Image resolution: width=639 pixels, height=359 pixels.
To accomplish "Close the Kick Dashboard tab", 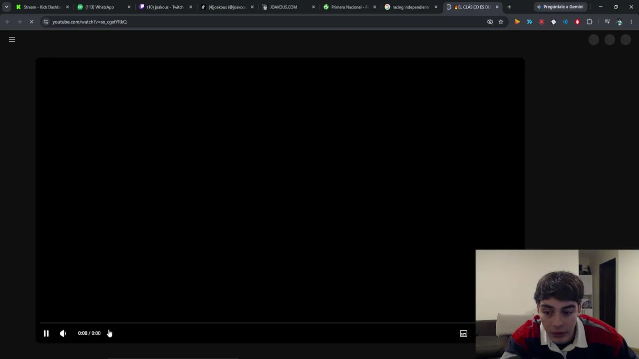I will pyautogui.click(x=67, y=7).
